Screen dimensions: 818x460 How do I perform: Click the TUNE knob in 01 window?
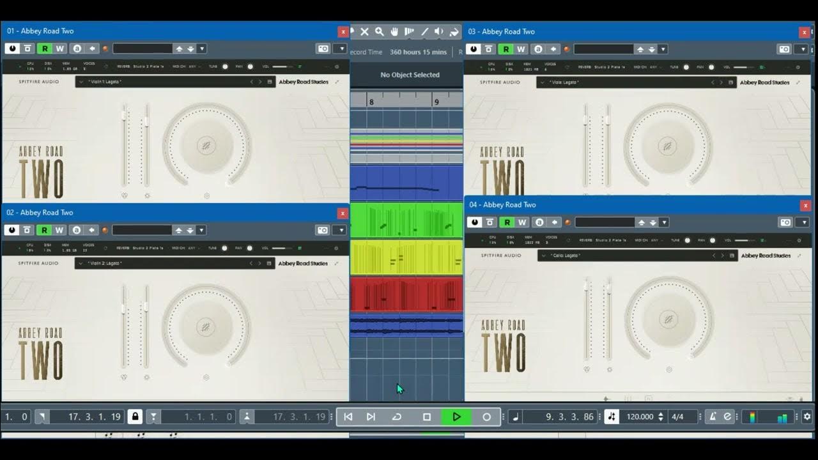(225, 66)
